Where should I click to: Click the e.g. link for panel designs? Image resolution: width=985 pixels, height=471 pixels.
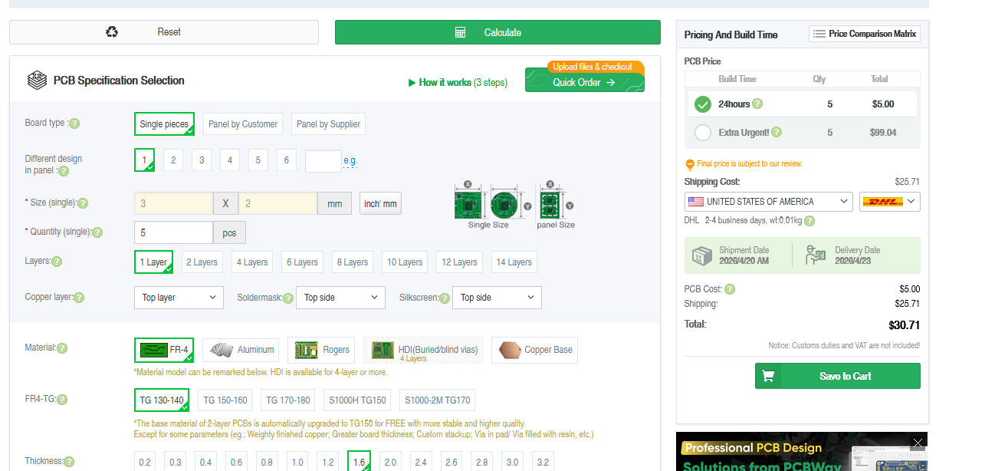click(350, 161)
